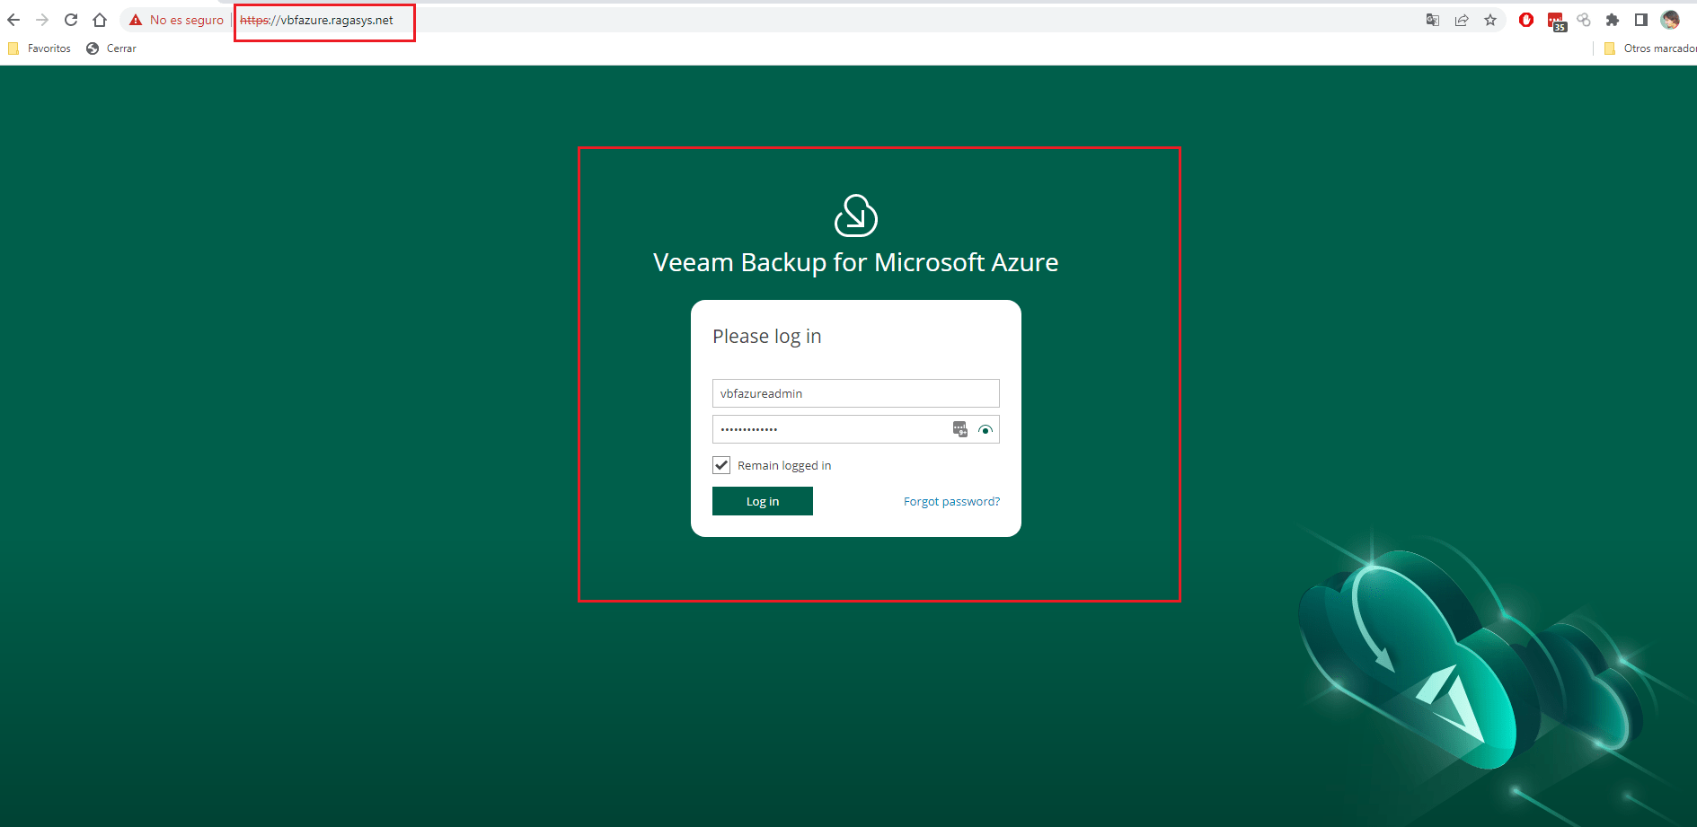Select the vbfazure.ragasys.net address bar URL
Screen dimensions: 1697x827
point(316,20)
